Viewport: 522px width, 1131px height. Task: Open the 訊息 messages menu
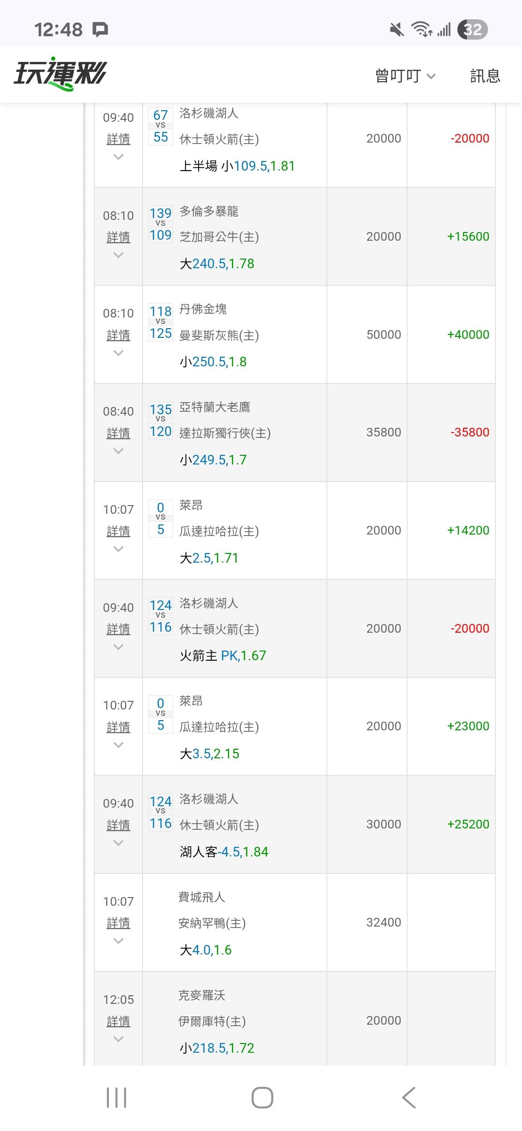click(x=485, y=76)
